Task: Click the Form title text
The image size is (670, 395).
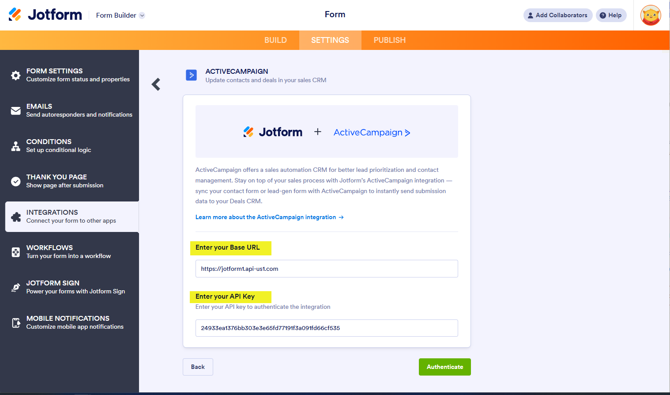Action: tap(335, 15)
